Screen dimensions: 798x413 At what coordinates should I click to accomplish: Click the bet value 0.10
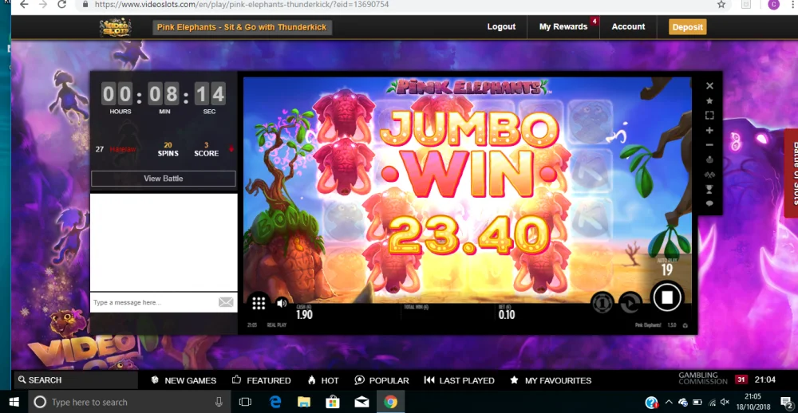[507, 314]
